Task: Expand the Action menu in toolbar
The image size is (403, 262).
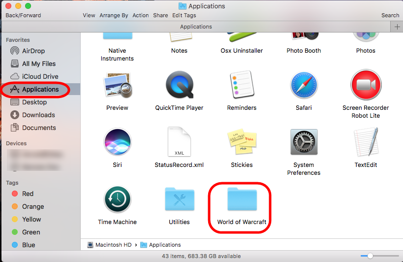Action: tap(141, 15)
